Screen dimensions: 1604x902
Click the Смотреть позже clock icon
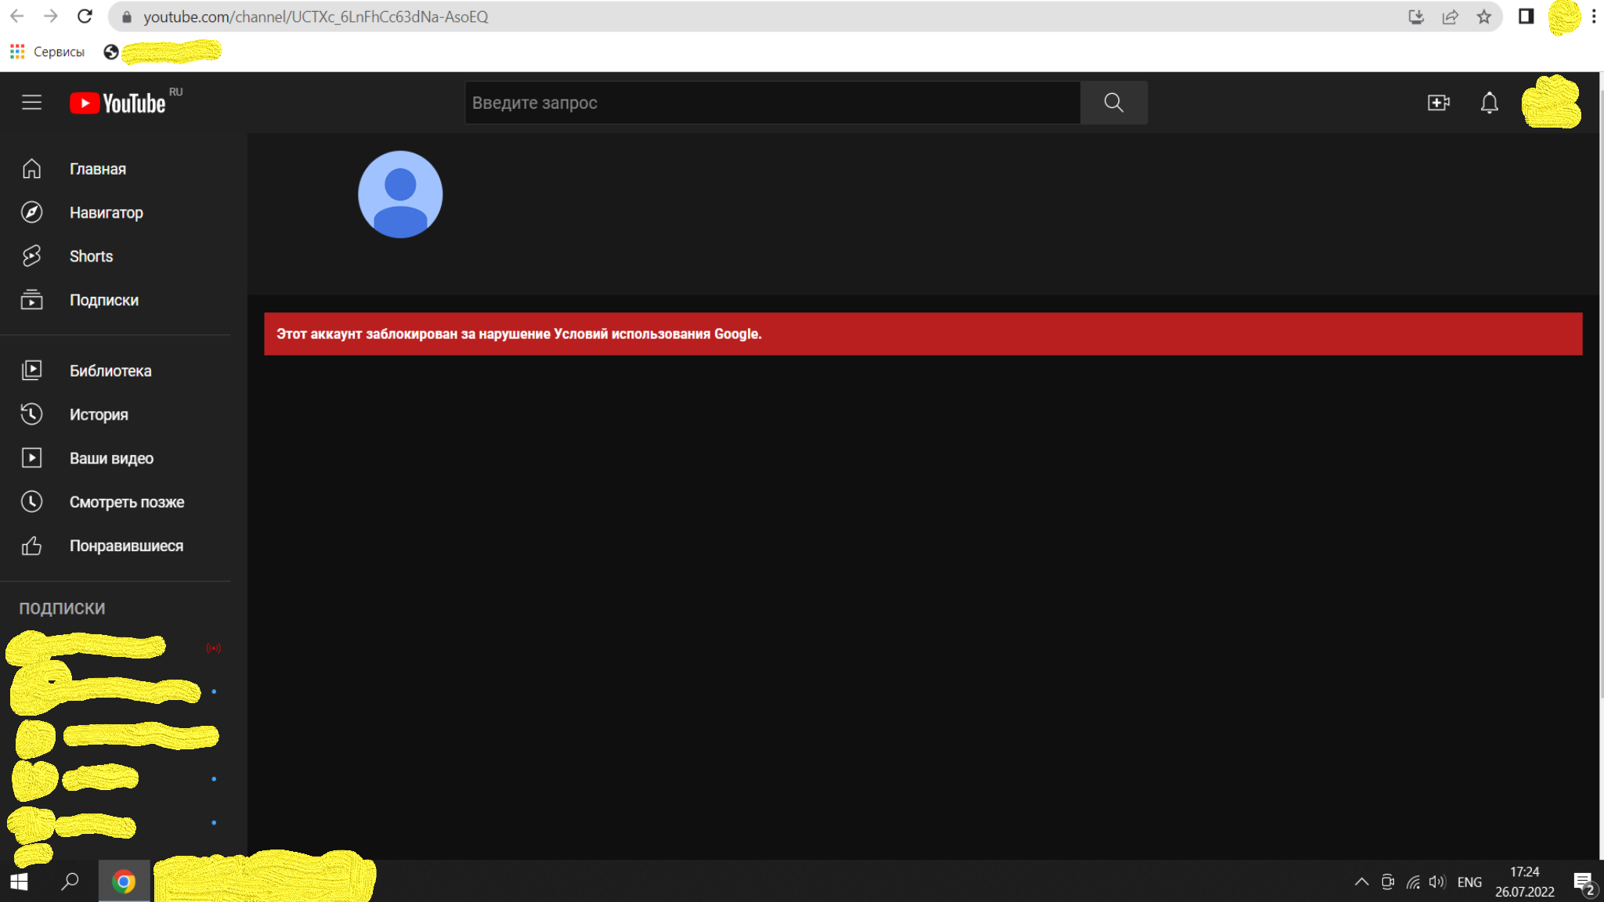[31, 502]
